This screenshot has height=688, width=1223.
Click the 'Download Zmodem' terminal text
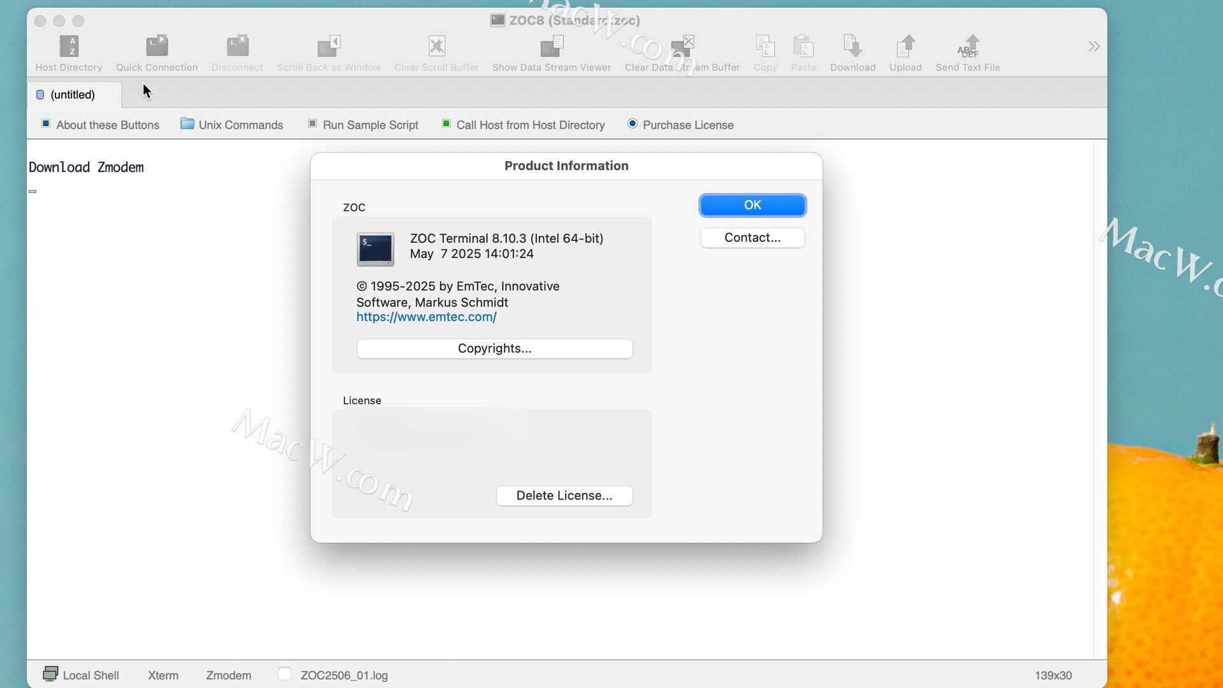coord(86,168)
